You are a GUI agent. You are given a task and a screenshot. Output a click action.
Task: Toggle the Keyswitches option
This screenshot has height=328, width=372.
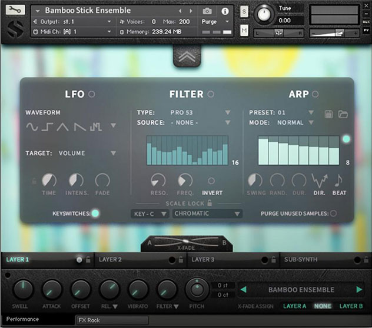pos(95,213)
